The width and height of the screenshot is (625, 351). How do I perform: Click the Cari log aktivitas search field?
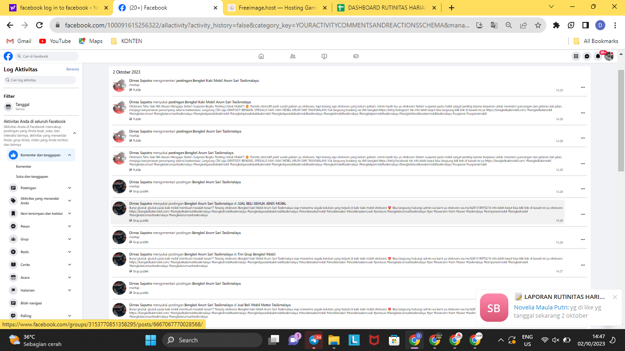click(40, 80)
